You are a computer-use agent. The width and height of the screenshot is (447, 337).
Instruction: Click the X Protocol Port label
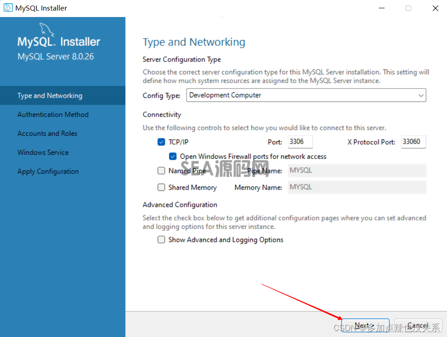pos(371,142)
